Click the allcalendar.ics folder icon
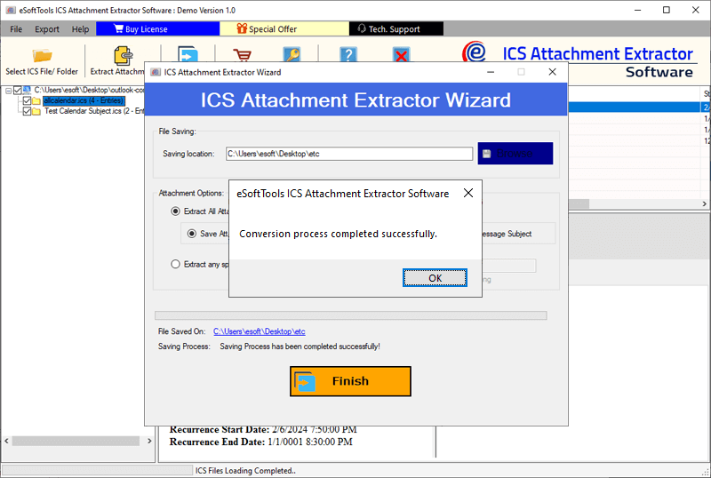711x478 pixels. pos(36,100)
